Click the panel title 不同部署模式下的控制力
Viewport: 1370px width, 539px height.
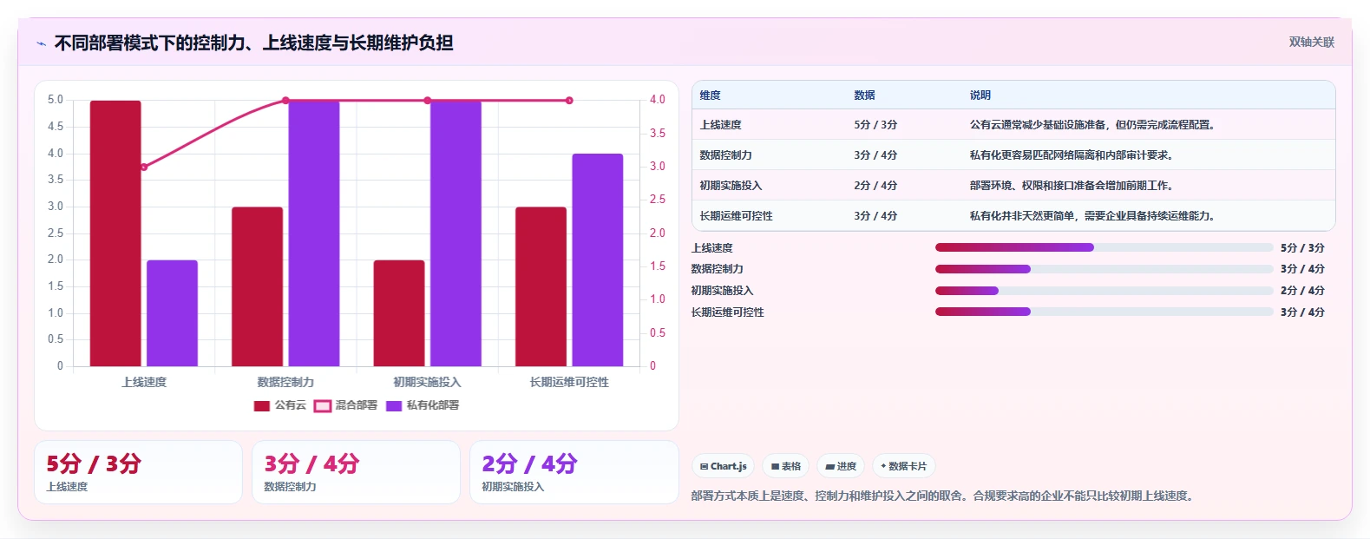click(253, 43)
